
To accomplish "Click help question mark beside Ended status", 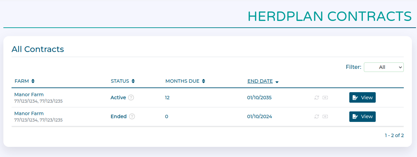I will coord(132,116).
